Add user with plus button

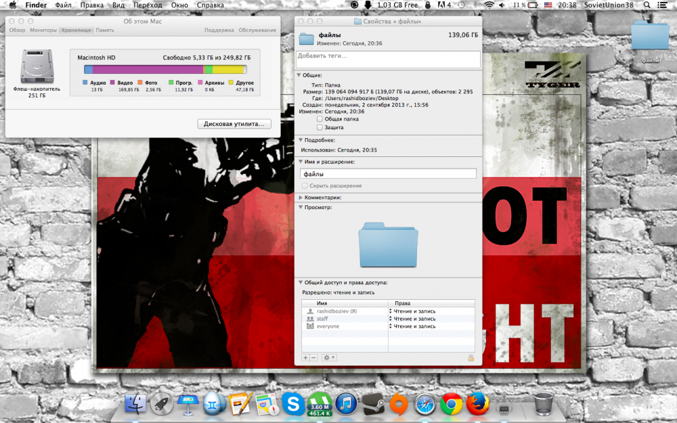(x=306, y=358)
